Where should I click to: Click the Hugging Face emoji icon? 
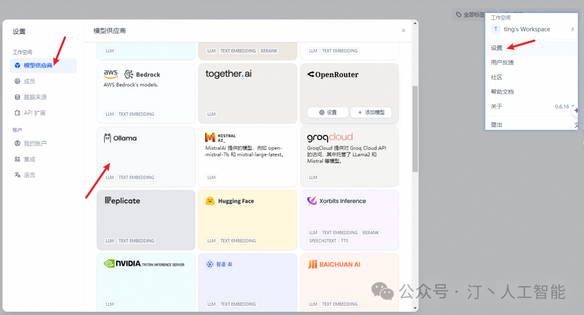click(210, 201)
